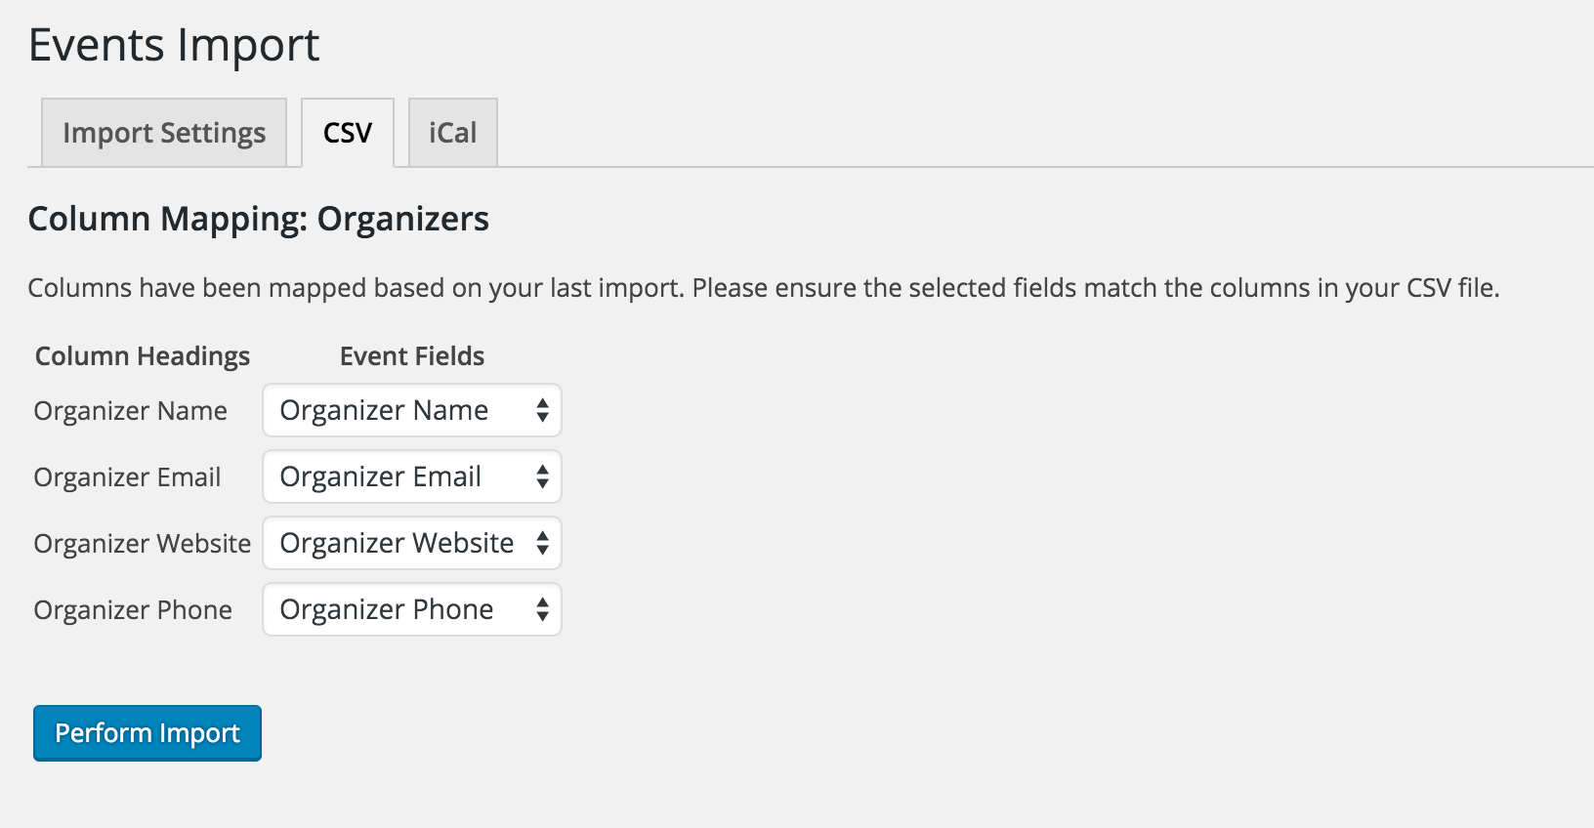The image size is (1594, 828).
Task: Click the Organizer Phone column heading label
Action: [133, 610]
